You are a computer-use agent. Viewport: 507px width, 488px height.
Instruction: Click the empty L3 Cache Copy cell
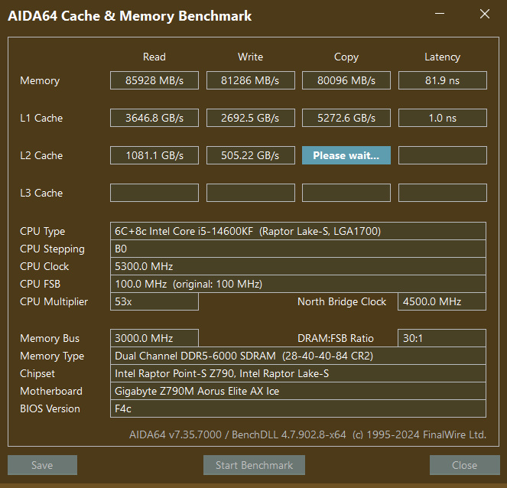(x=346, y=193)
